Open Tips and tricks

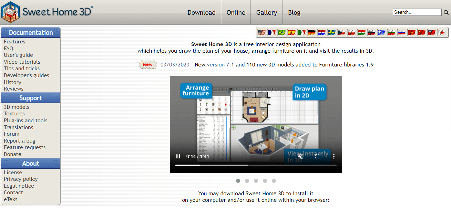tap(22, 69)
